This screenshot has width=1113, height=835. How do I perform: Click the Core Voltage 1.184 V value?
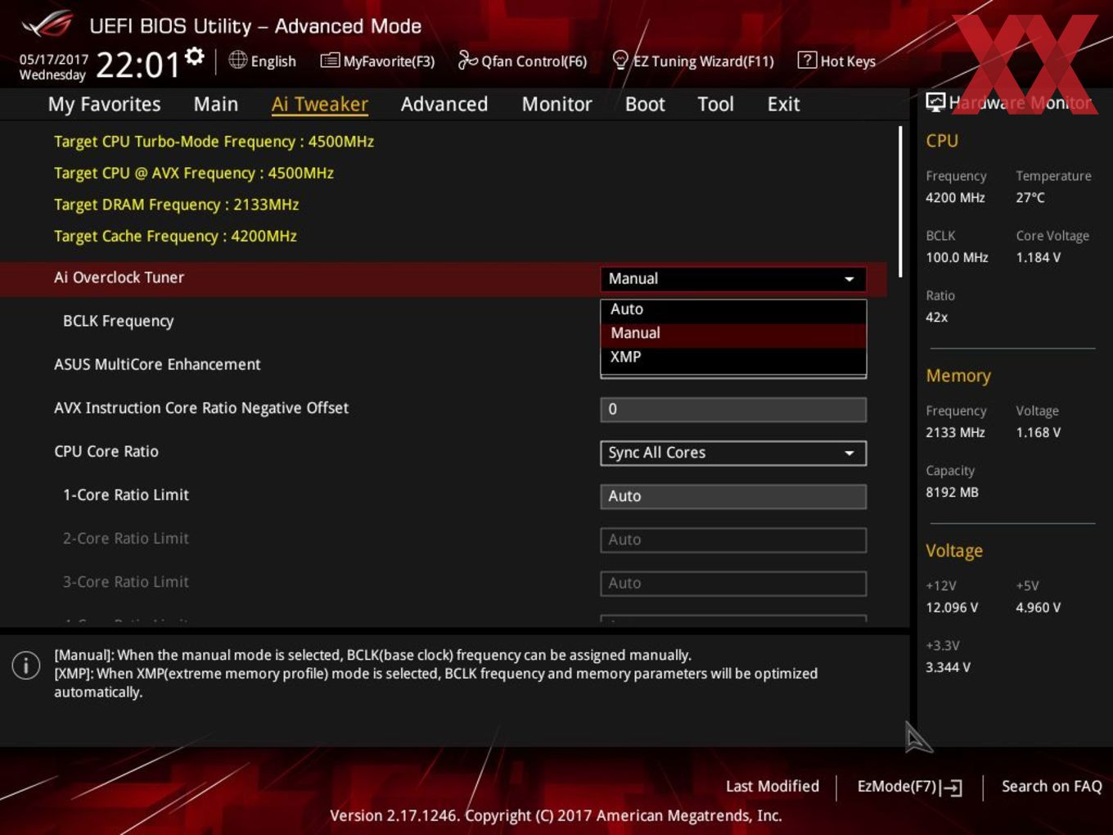[x=1039, y=257]
